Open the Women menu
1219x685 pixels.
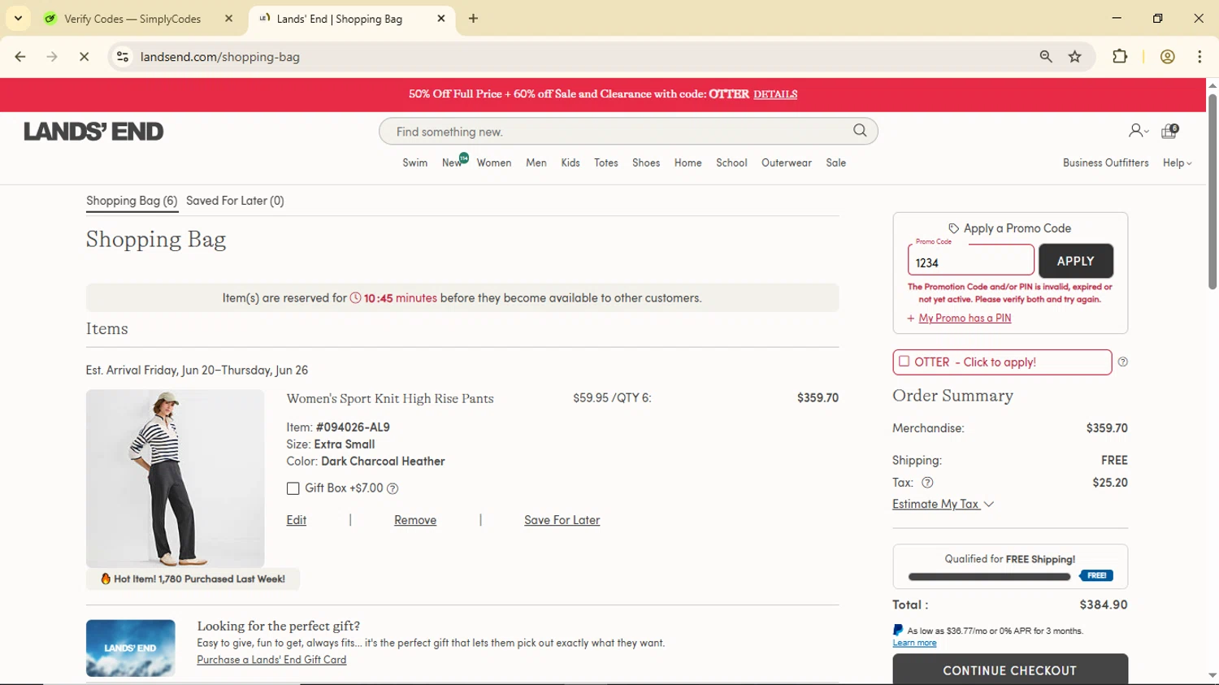click(494, 163)
